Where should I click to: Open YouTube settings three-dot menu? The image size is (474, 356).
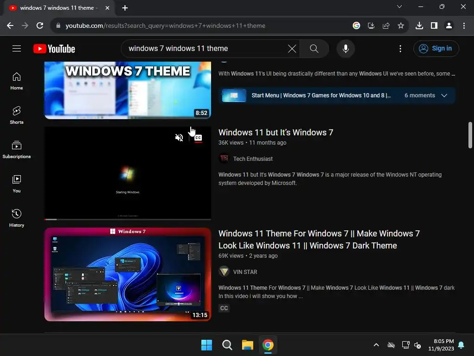[400, 48]
